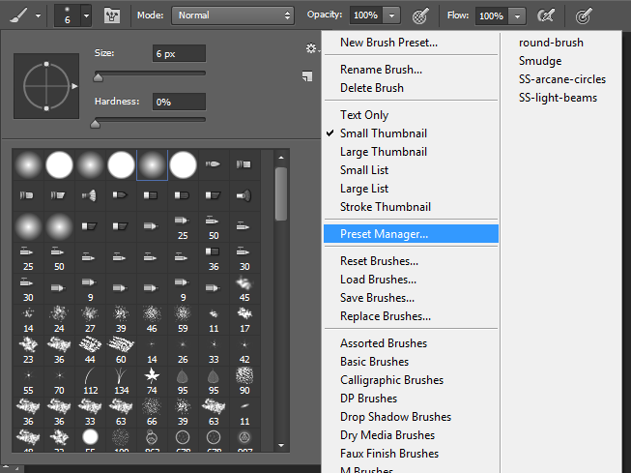Viewport: 631px width, 473px height.
Task: Click the create new preset icon
Action: (x=306, y=76)
